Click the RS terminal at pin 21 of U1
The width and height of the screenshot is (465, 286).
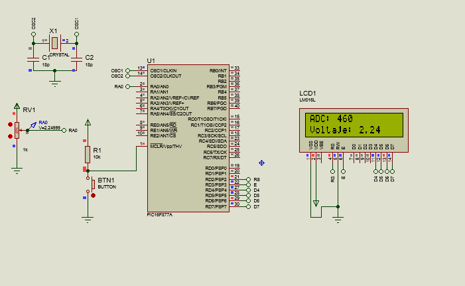coord(249,179)
